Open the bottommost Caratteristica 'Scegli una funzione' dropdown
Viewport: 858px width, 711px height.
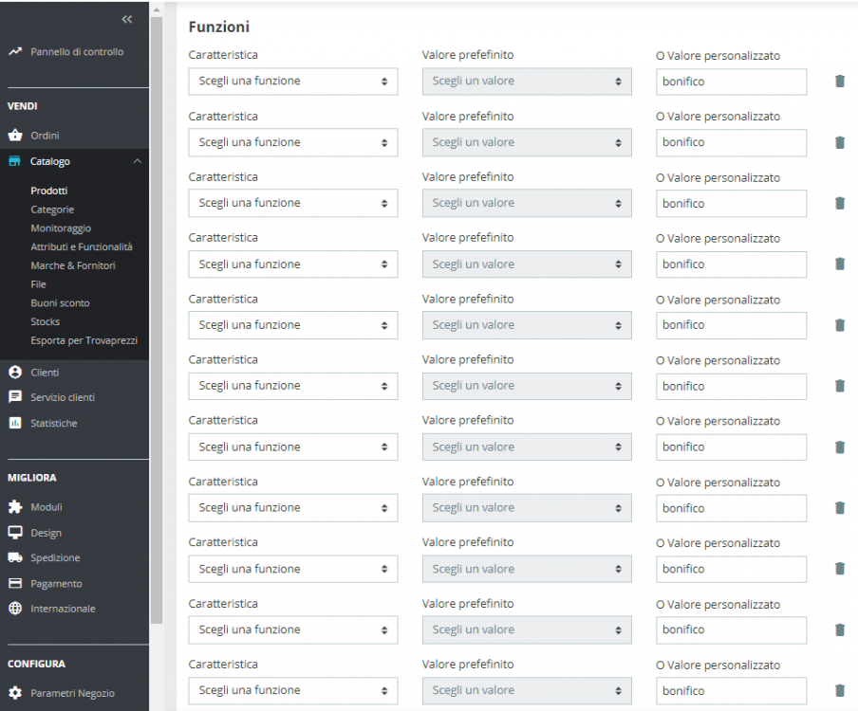pos(292,690)
